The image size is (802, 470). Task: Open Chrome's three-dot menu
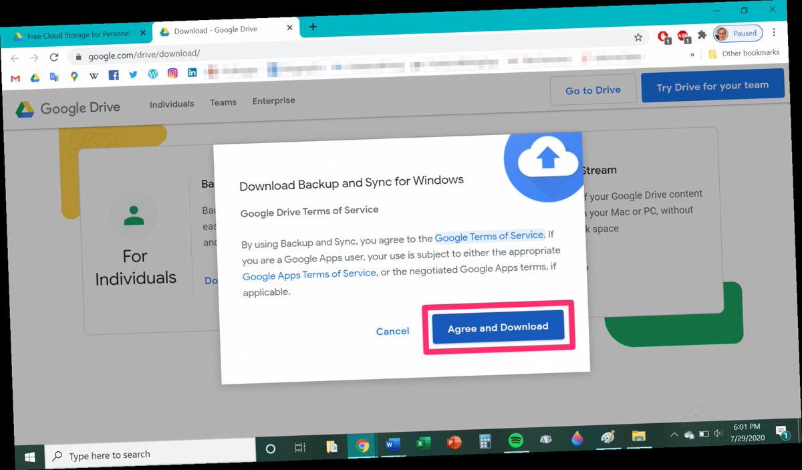[774, 32]
